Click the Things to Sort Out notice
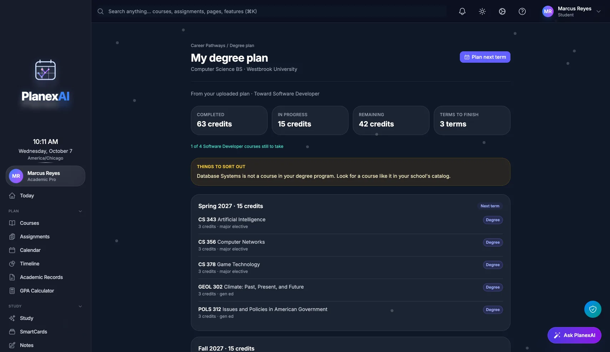 [x=350, y=172]
